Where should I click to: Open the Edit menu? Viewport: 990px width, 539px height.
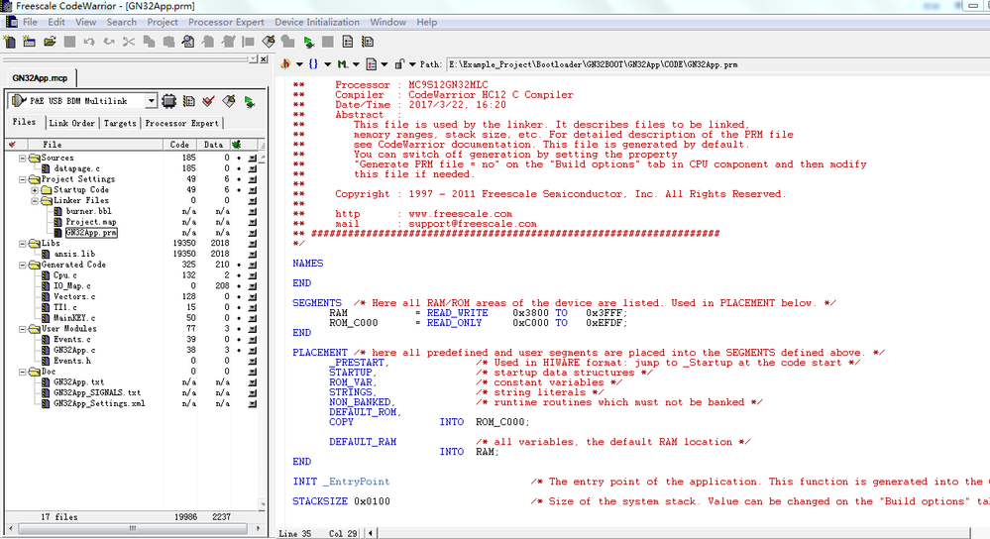coord(56,22)
